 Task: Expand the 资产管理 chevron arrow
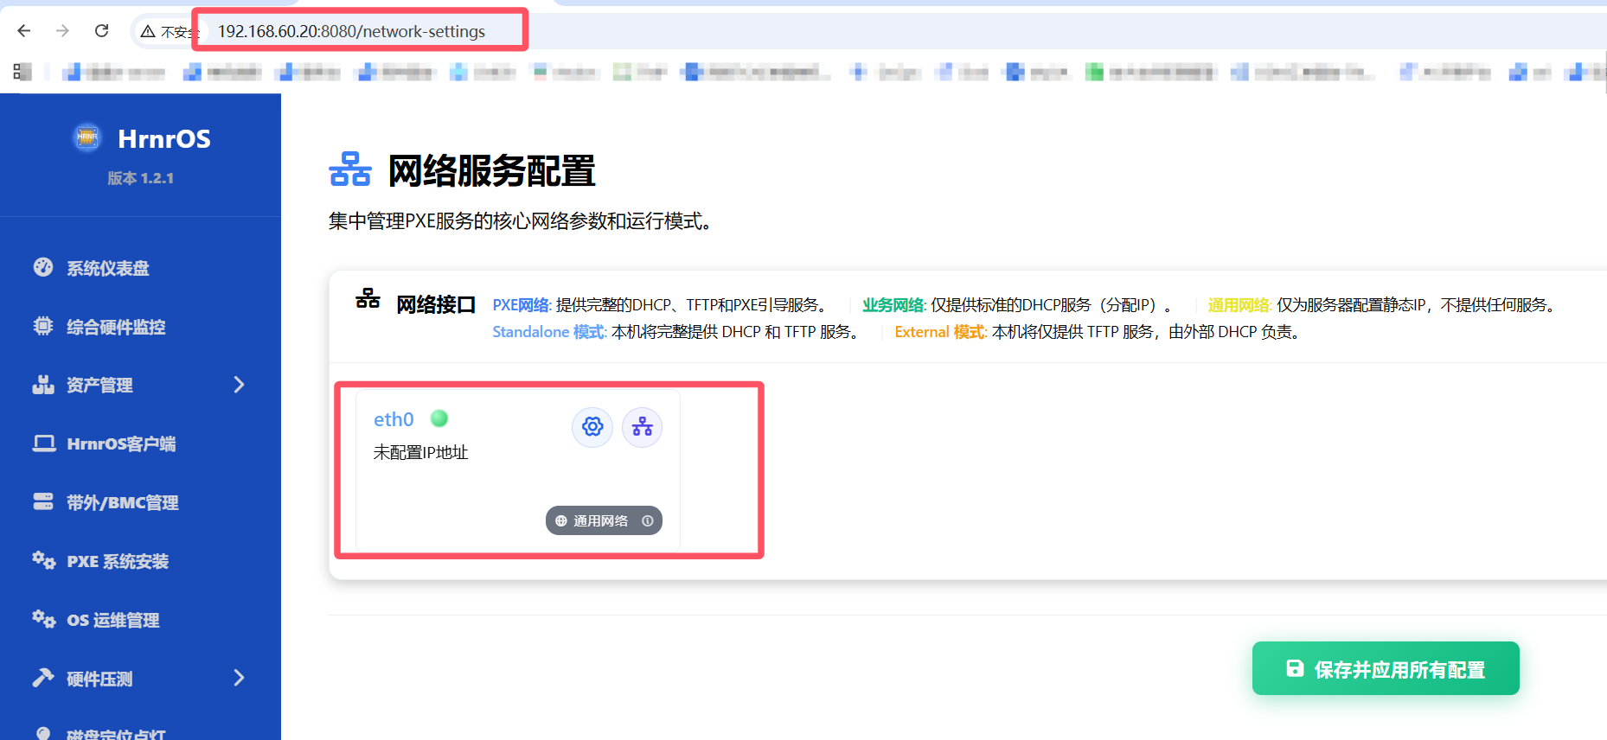[x=240, y=385]
